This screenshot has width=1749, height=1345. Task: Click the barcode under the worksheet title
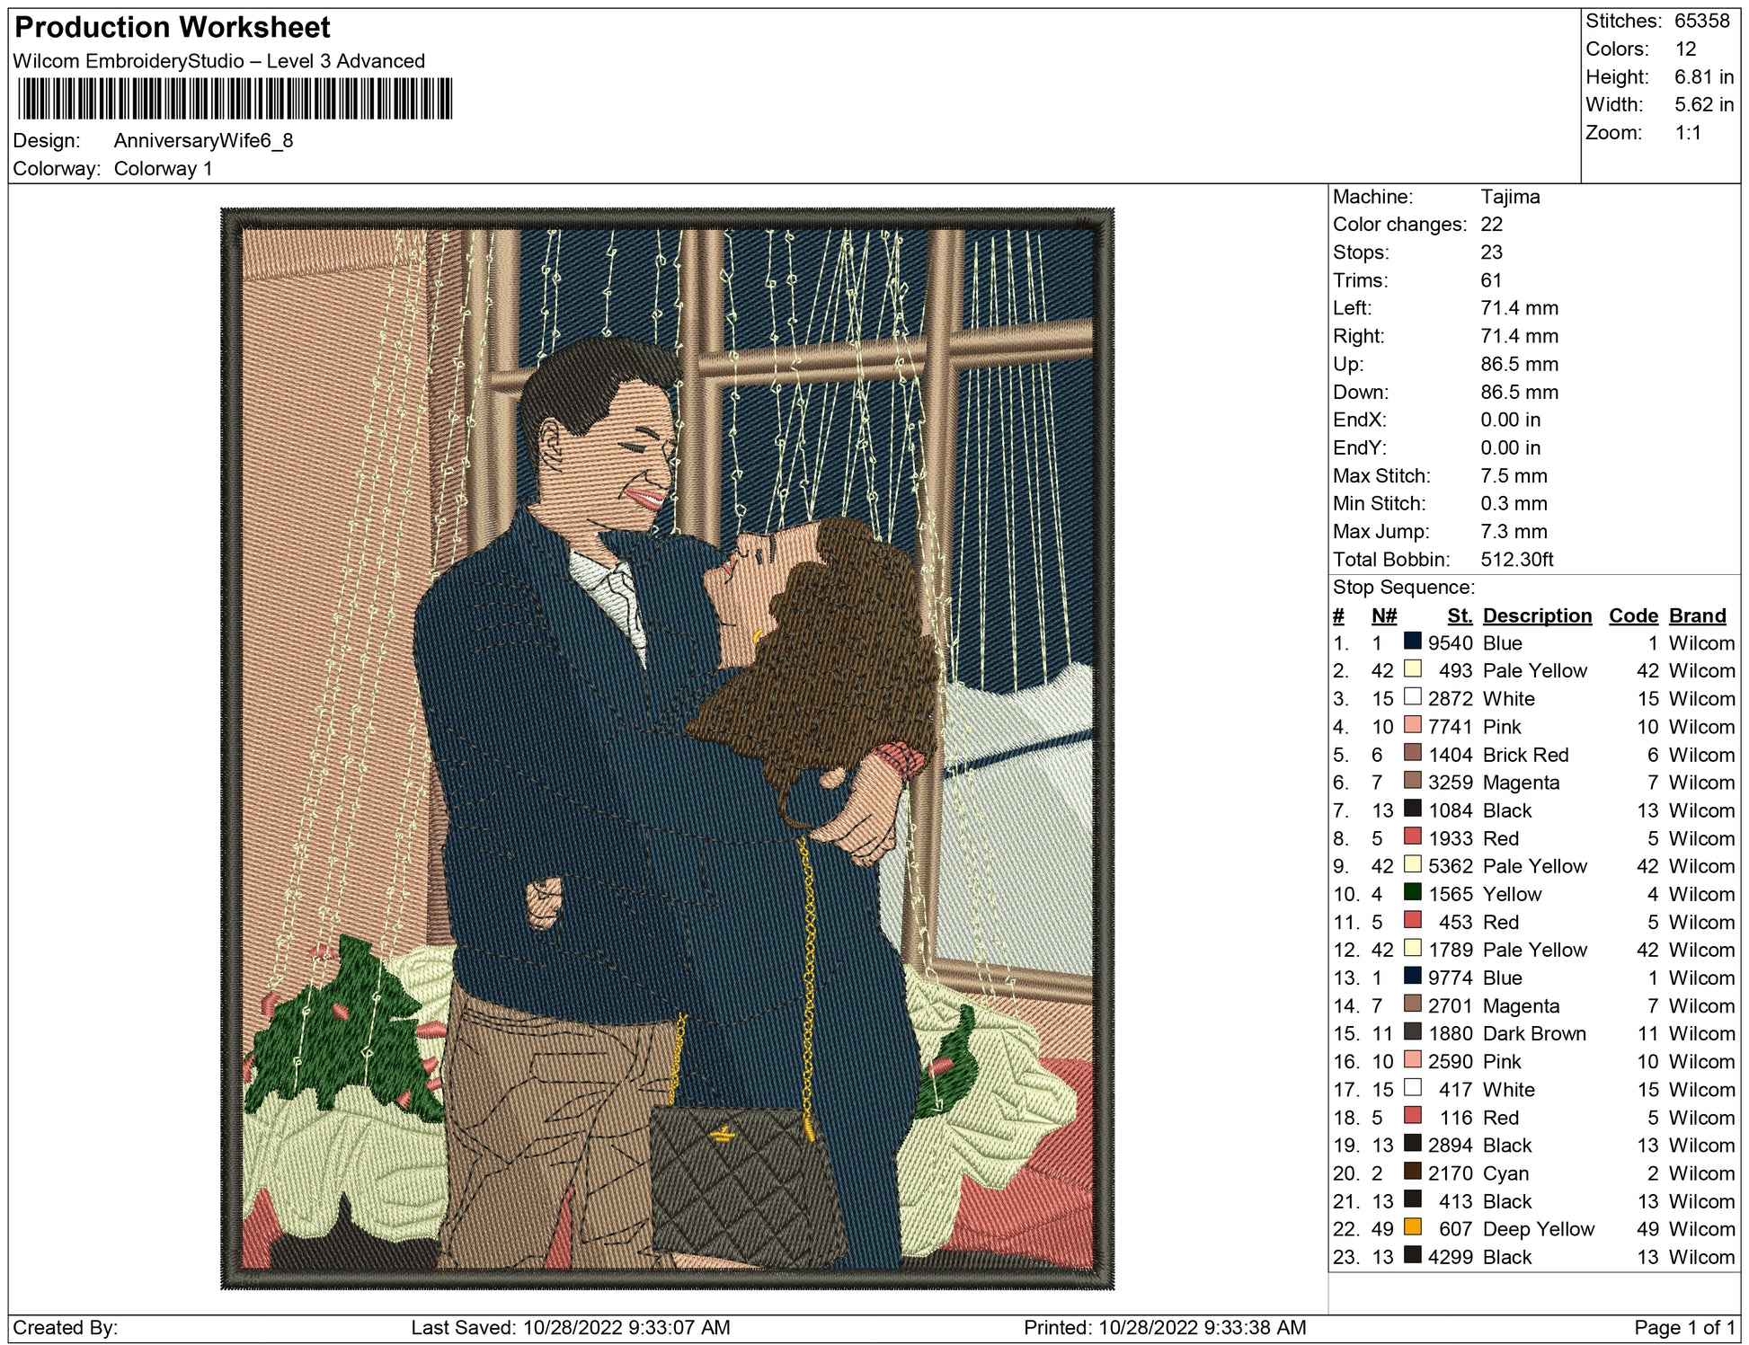click(x=235, y=99)
